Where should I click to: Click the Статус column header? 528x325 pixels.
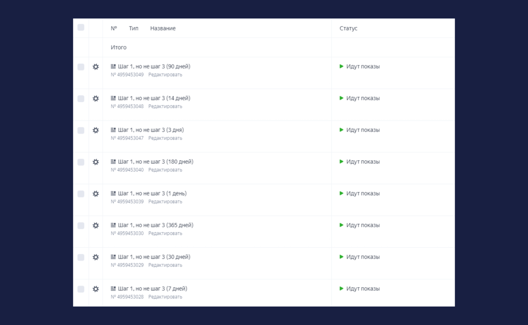coord(348,28)
